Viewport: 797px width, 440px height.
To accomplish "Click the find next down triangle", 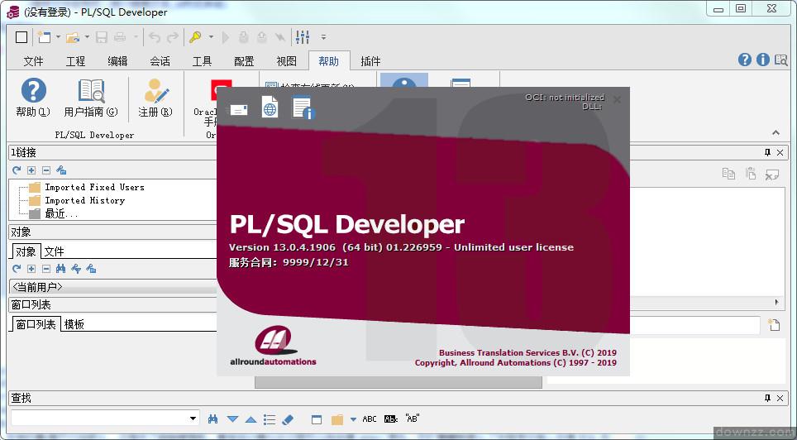I will [x=233, y=419].
